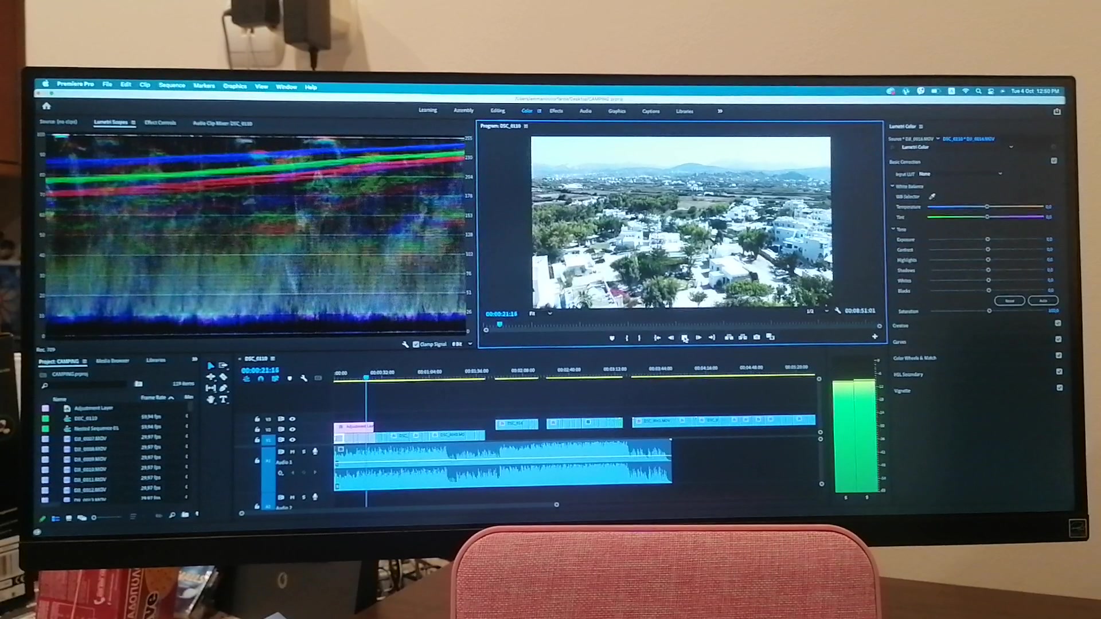
Task: Open the Input LUT dropdown
Action: pyautogui.click(x=960, y=174)
